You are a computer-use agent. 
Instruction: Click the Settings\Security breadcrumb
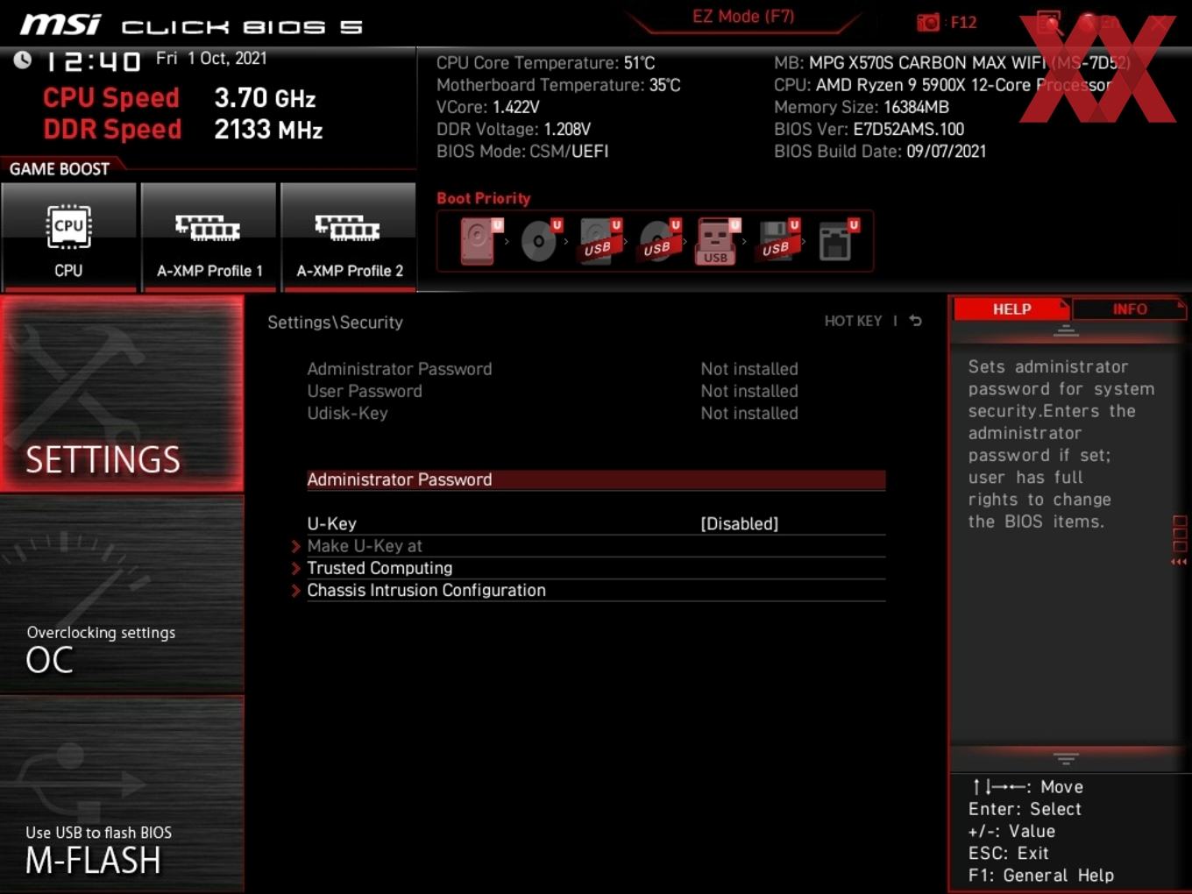(x=335, y=323)
